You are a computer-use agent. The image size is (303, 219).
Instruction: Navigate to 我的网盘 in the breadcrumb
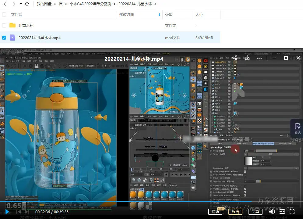click(44, 4)
